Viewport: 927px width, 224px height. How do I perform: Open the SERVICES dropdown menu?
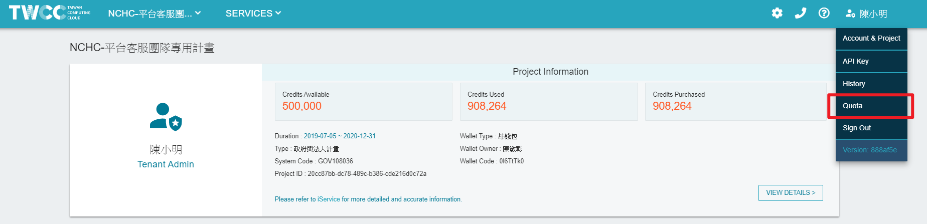click(x=253, y=14)
